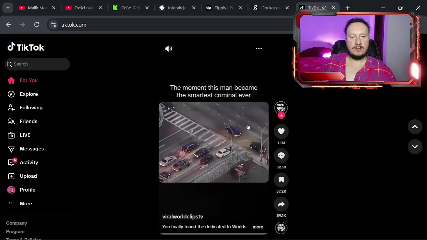Click the video of cars at the intersection
Screen dimensions: 427x240
click(213, 142)
